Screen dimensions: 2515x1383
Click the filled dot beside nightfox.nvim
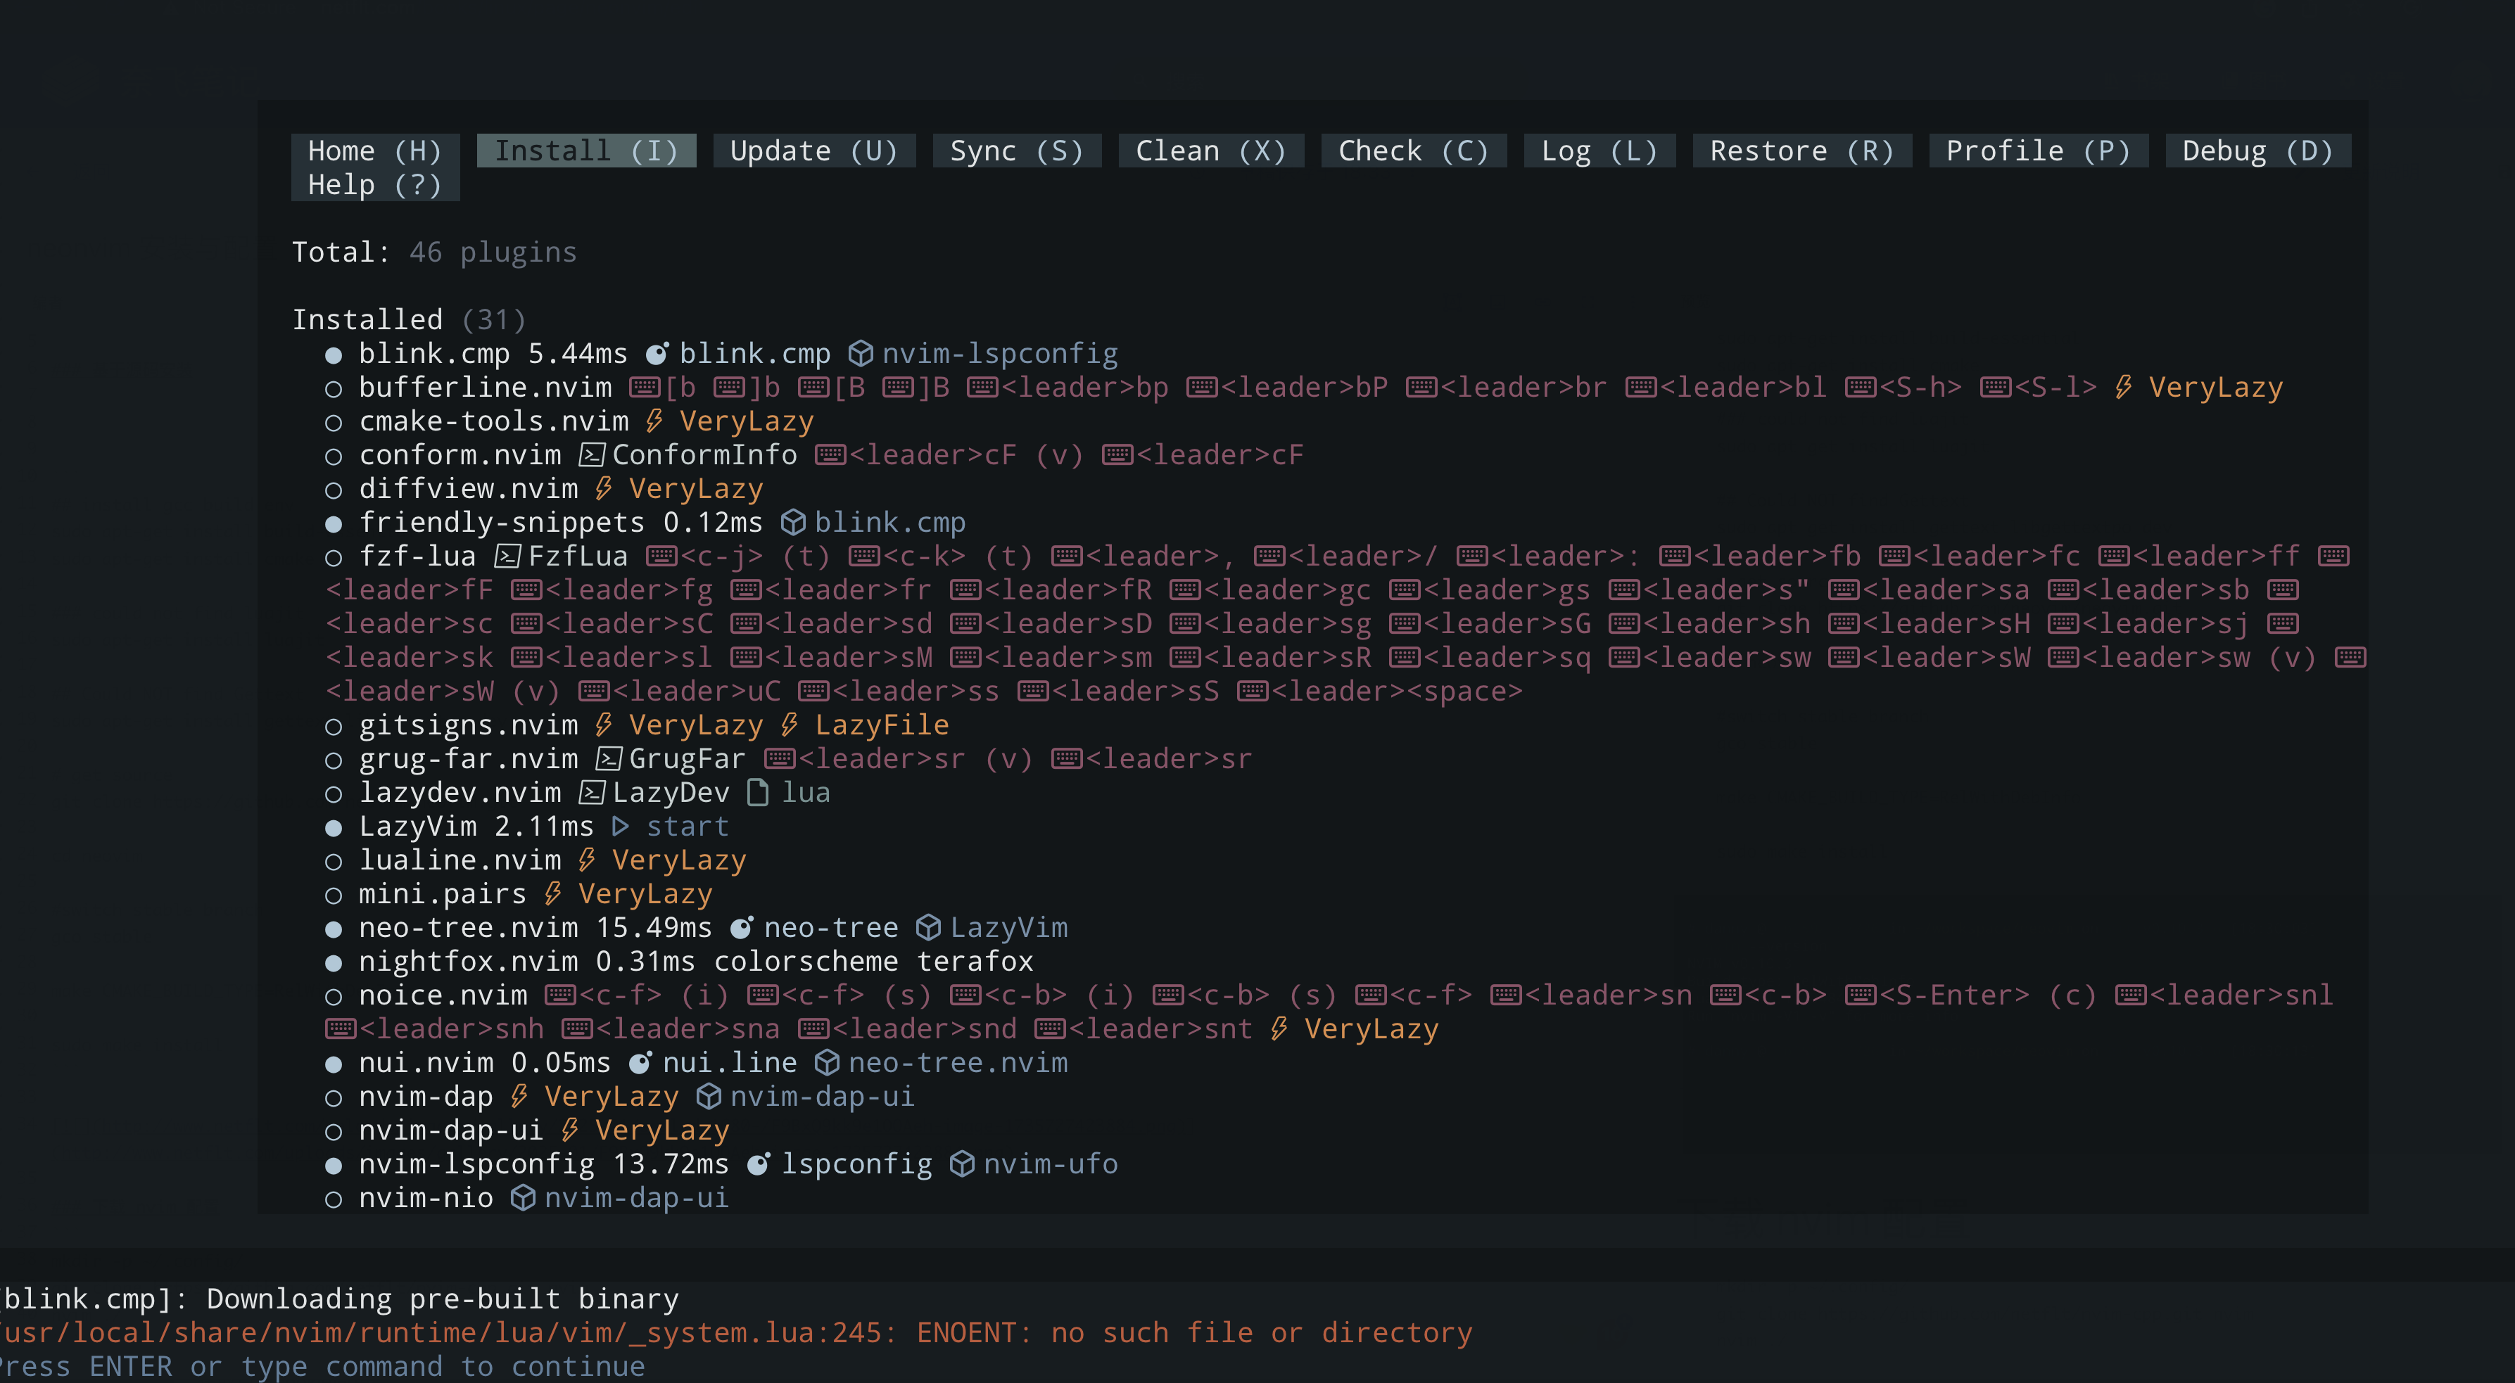point(334,963)
